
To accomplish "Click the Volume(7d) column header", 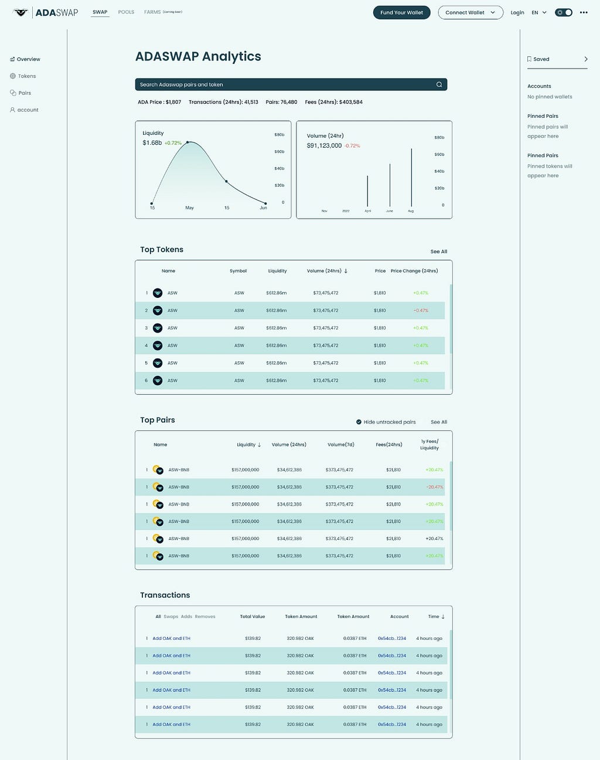I will pyautogui.click(x=341, y=445).
